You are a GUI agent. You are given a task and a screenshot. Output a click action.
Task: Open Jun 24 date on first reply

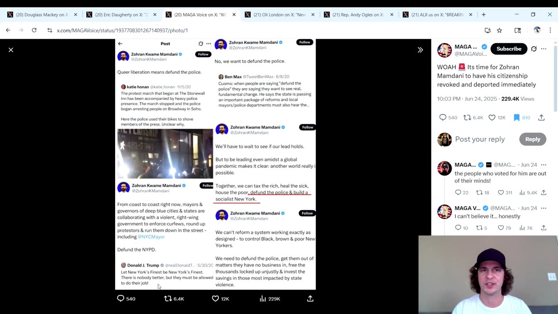coord(529,165)
